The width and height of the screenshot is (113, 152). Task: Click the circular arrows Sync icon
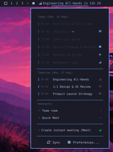pyautogui.click(x=49, y=142)
